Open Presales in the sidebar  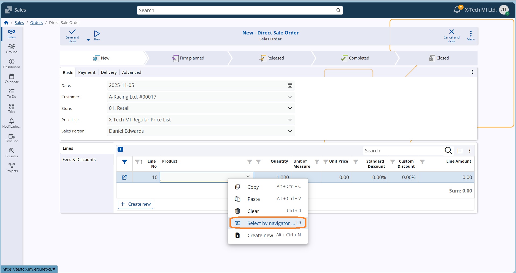(12, 153)
